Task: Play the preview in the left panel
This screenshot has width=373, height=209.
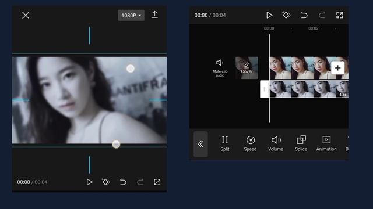Action: [x=89, y=182]
